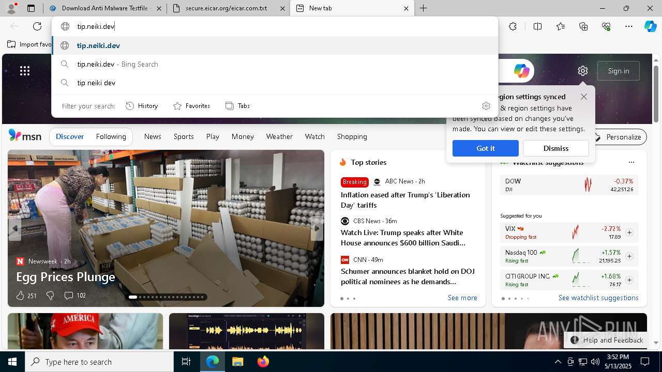Screen dimensions: 662x372
Task: Open the notifications center icon
Action: (x=645, y=362)
